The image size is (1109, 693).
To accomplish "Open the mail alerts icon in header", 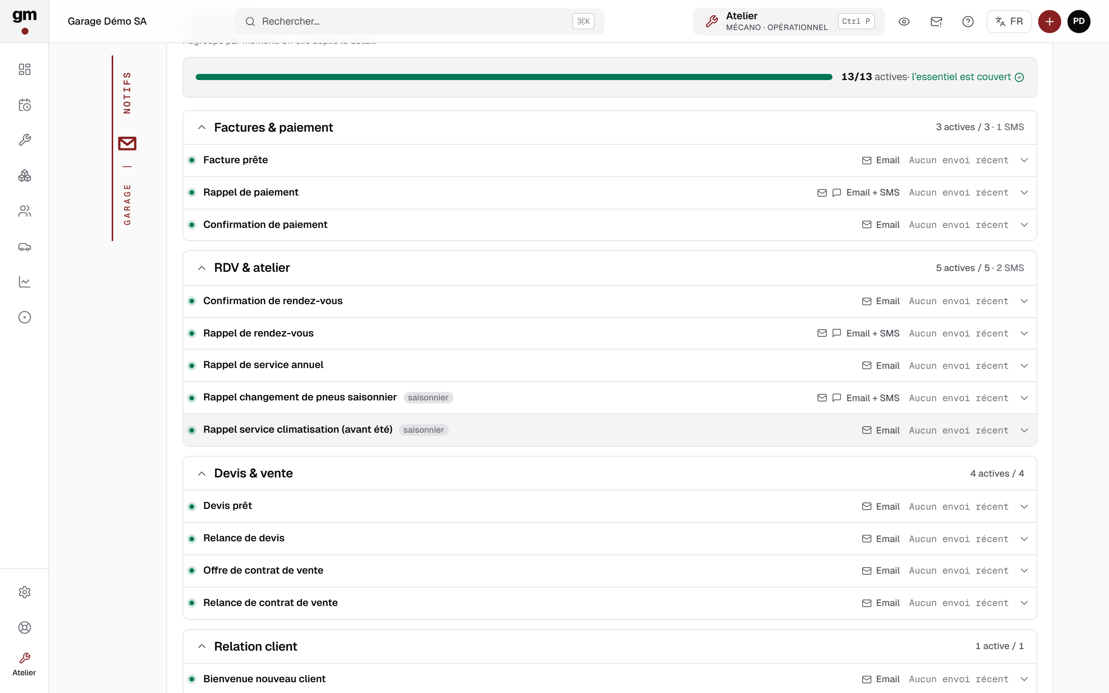I will [x=936, y=22].
